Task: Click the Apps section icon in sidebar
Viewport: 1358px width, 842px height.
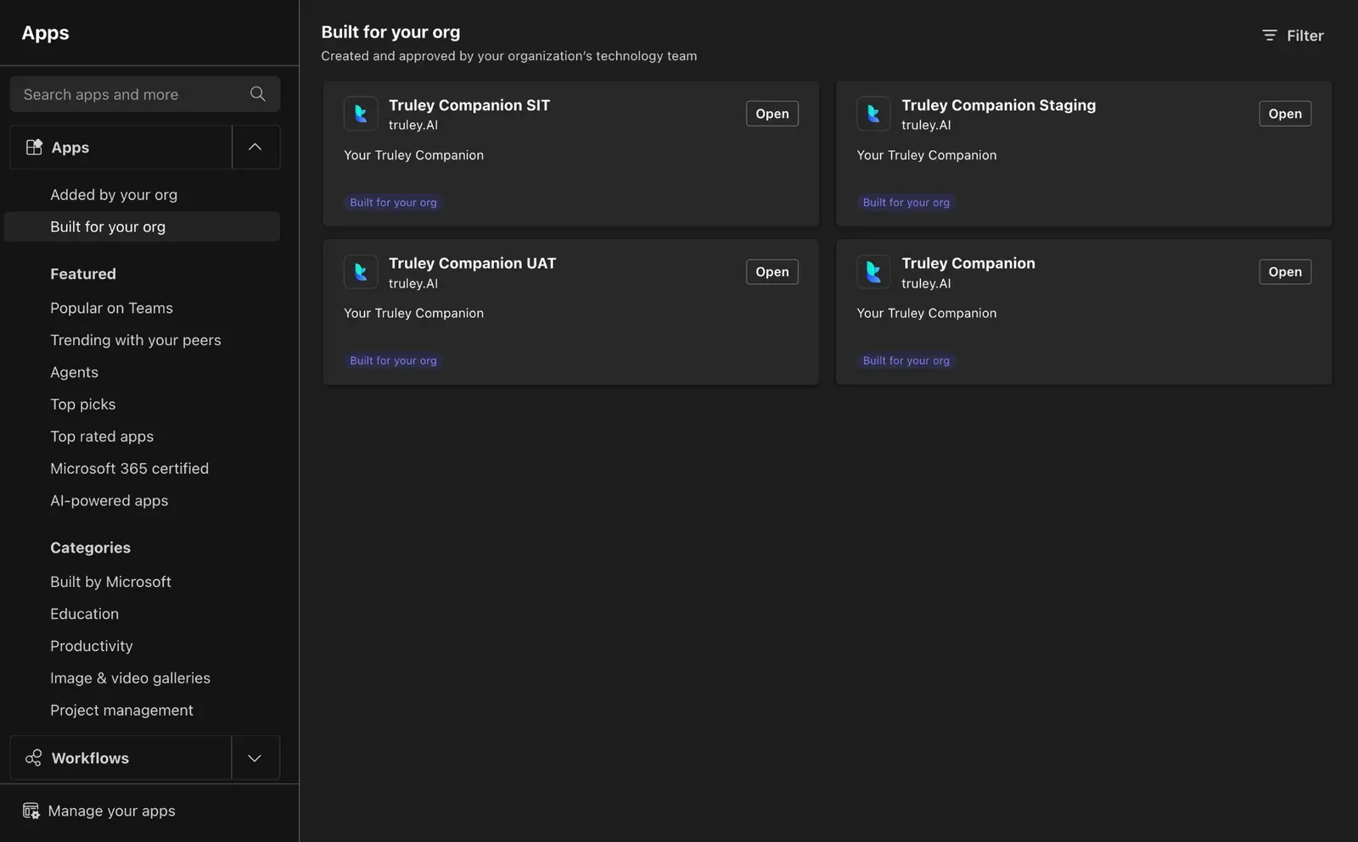Action: [34, 147]
